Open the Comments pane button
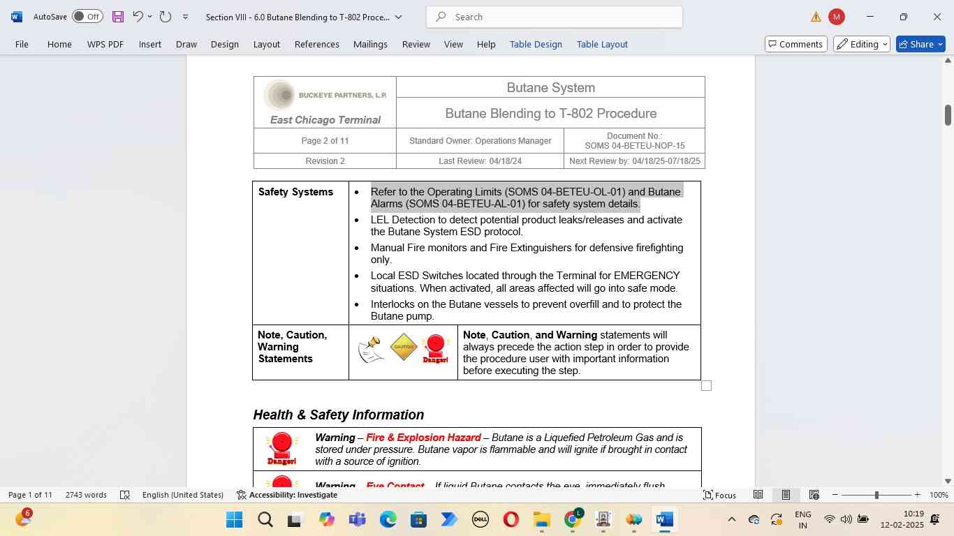The width and height of the screenshot is (954, 536). pos(796,44)
